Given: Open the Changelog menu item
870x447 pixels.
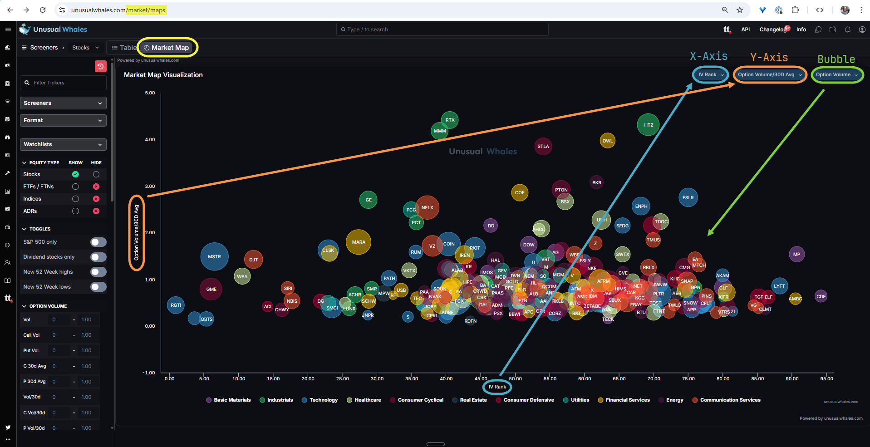Looking at the screenshot, I should point(773,29).
